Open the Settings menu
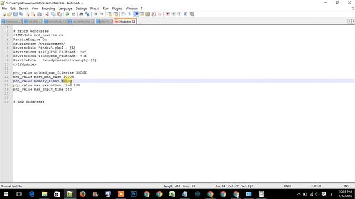Screen dimensions: 355x199 click(81, 9)
